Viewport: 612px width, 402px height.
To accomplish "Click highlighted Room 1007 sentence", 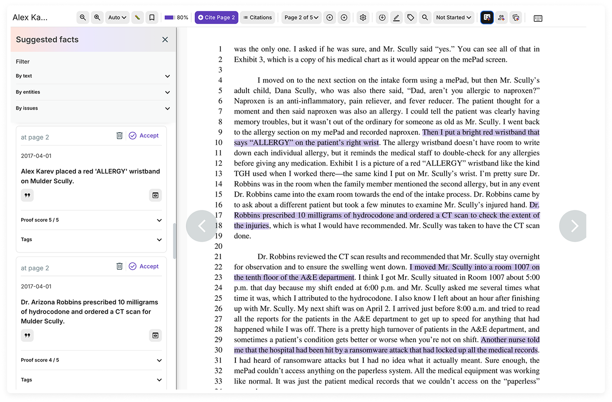I will 386,272.
